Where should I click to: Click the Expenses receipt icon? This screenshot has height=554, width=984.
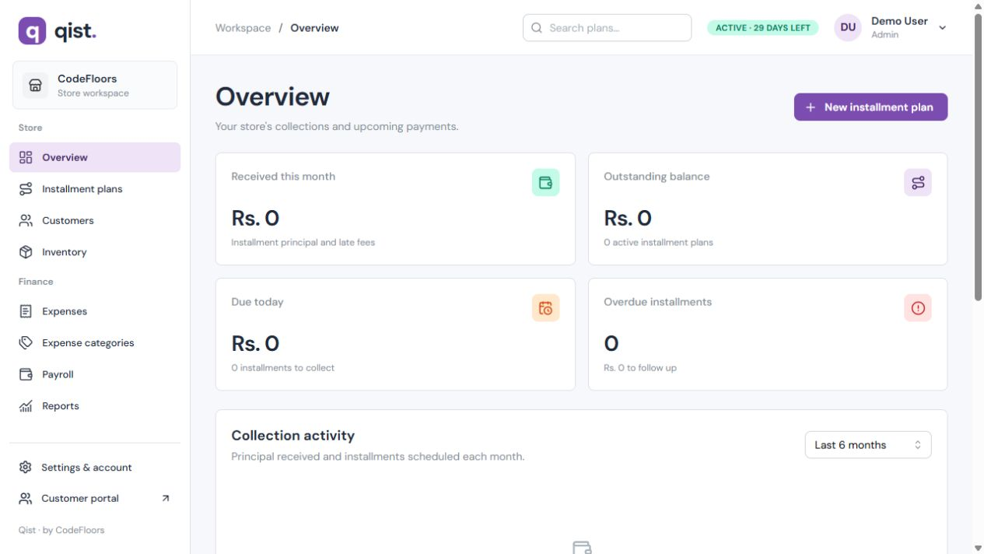click(x=26, y=311)
